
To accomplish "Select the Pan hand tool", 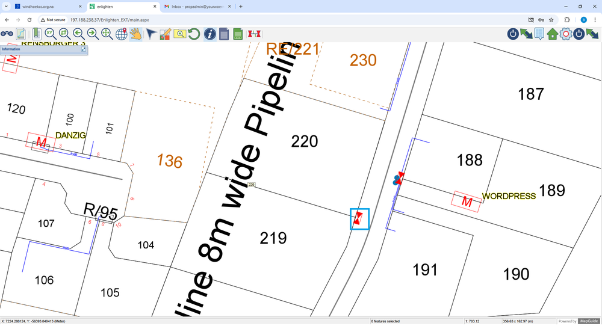I will click(135, 34).
